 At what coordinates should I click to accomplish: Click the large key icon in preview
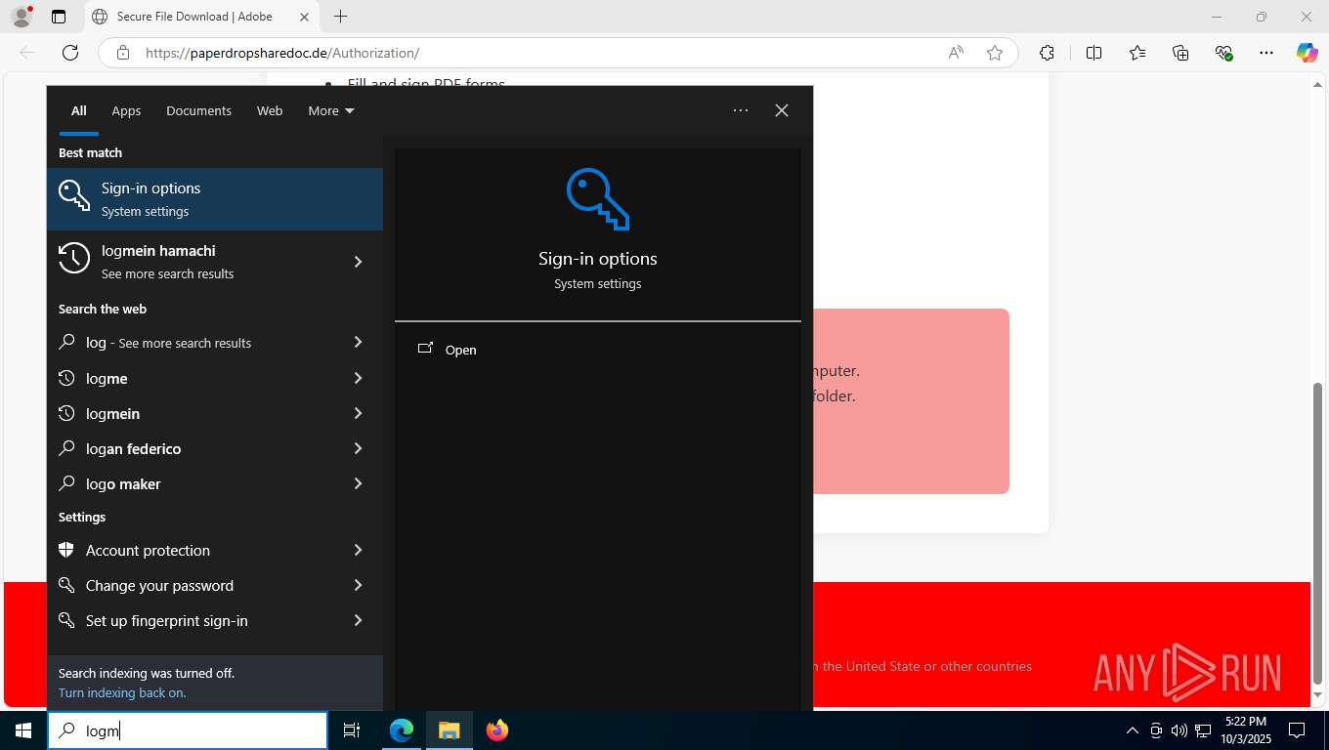point(597,198)
